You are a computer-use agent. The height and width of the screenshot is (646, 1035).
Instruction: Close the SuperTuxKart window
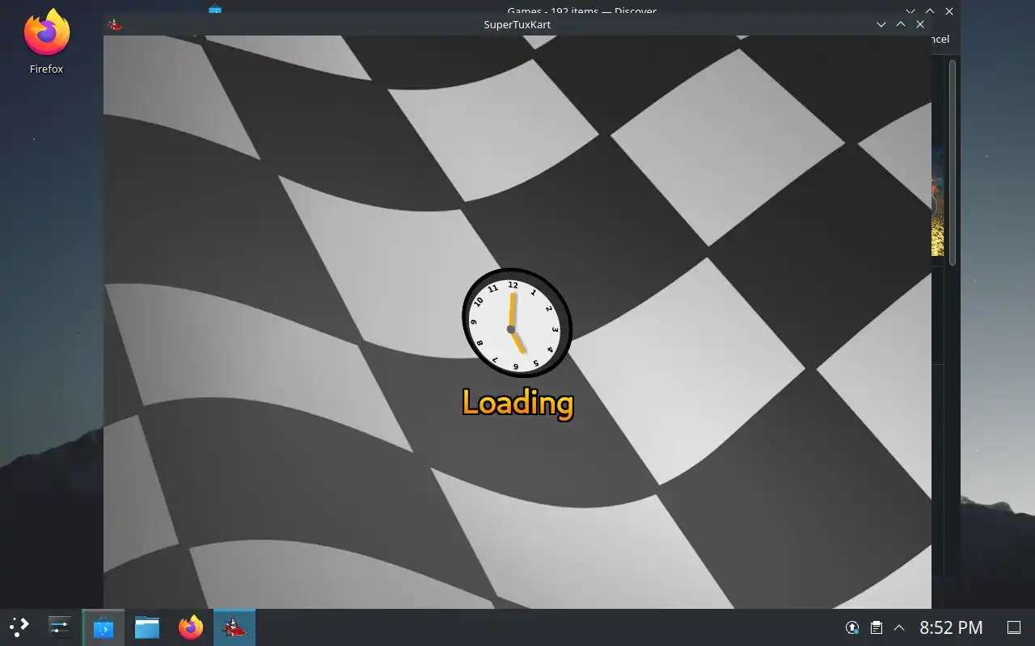(x=920, y=24)
